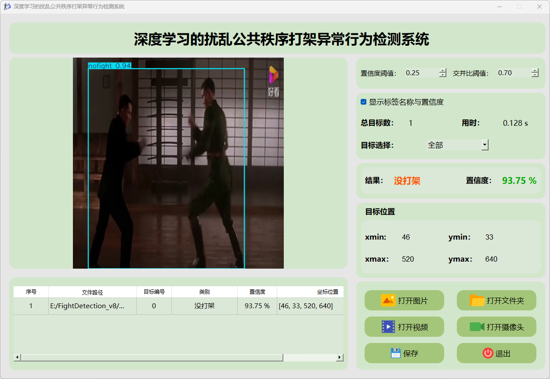Select the row number 1 cell
The width and height of the screenshot is (550, 379).
click(31, 306)
